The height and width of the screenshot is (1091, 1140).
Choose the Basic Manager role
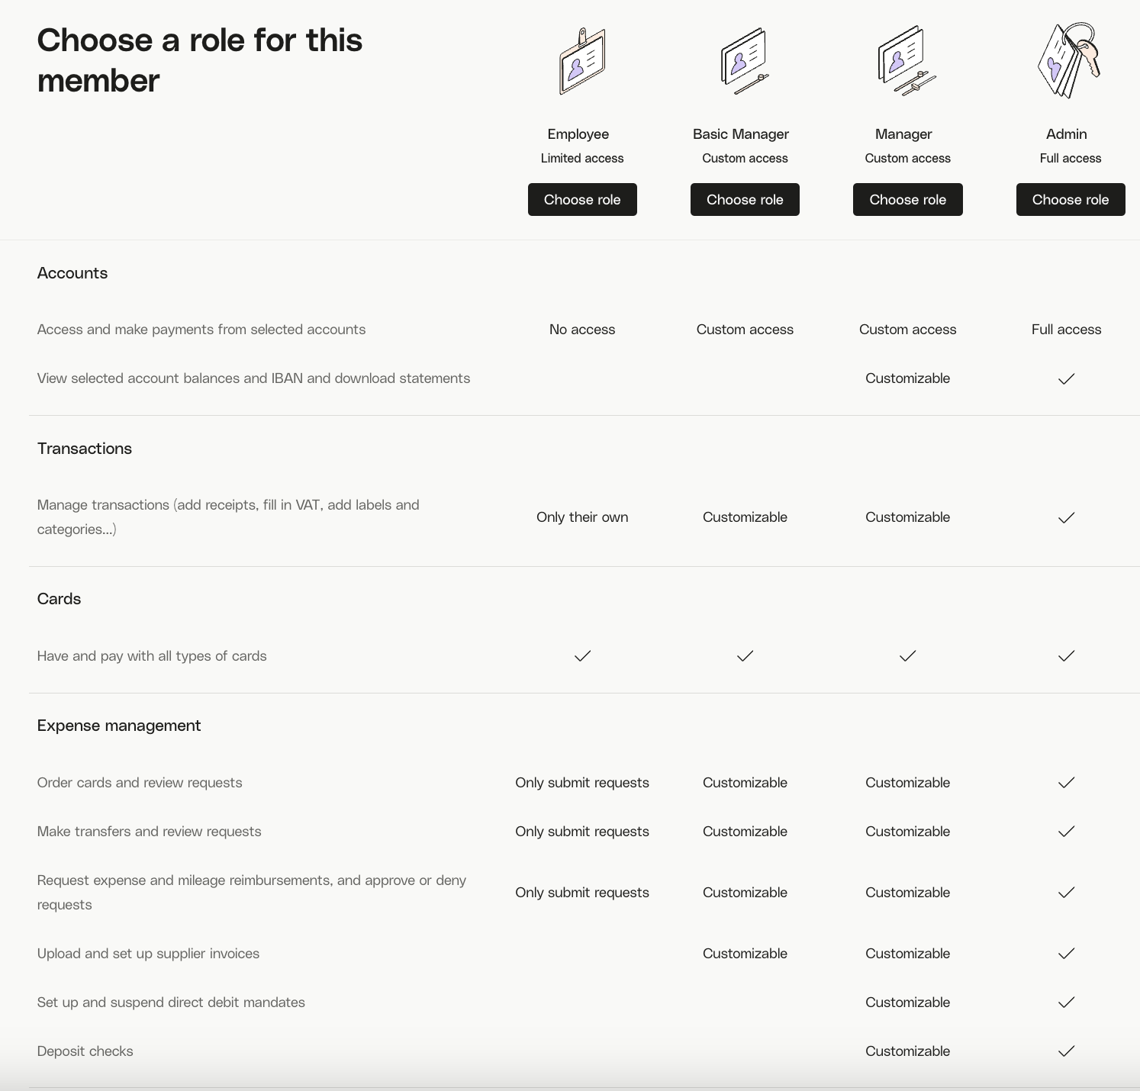tap(745, 200)
